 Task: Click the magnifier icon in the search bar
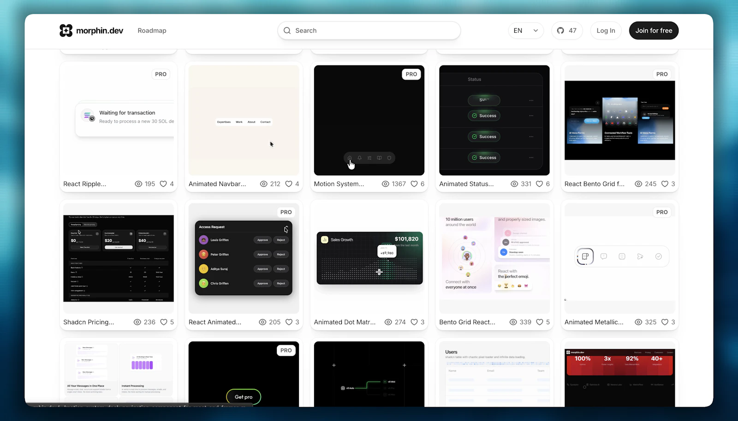point(287,30)
